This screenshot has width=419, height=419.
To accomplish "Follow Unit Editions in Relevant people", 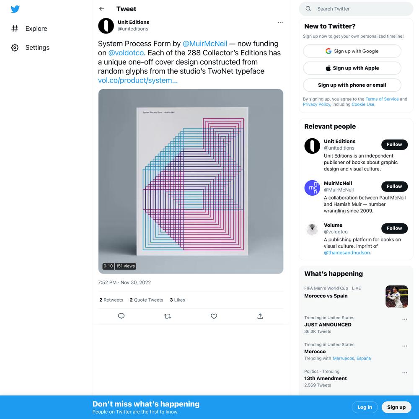I will click(394, 145).
